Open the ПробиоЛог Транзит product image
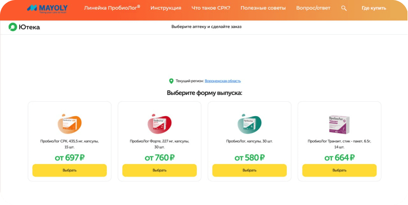Screen dimensions: 408x205 point(339,124)
